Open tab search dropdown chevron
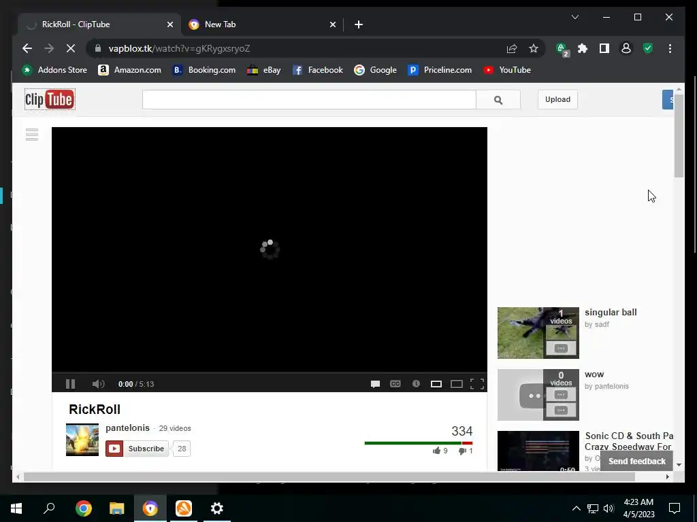This screenshot has height=522, width=697. pyautogui.click(x=574, y=17)
